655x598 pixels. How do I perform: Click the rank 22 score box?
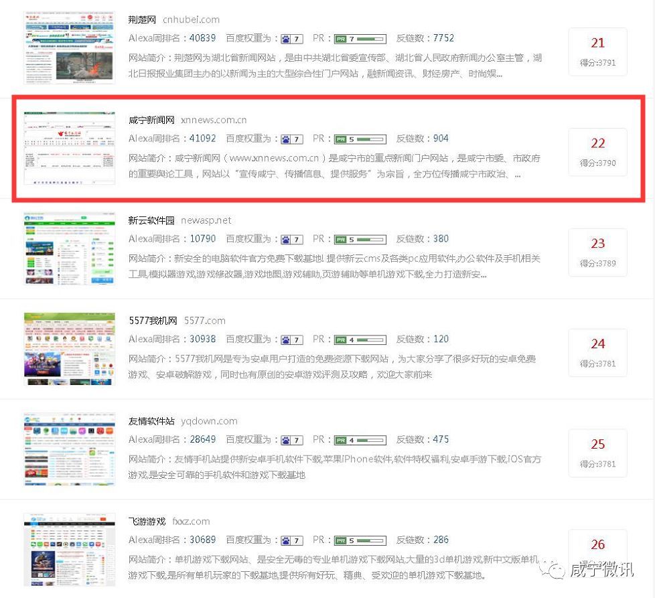click(x=598, y=151)
